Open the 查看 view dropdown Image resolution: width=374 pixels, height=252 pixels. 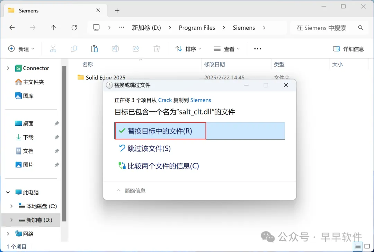coord(226,49)
